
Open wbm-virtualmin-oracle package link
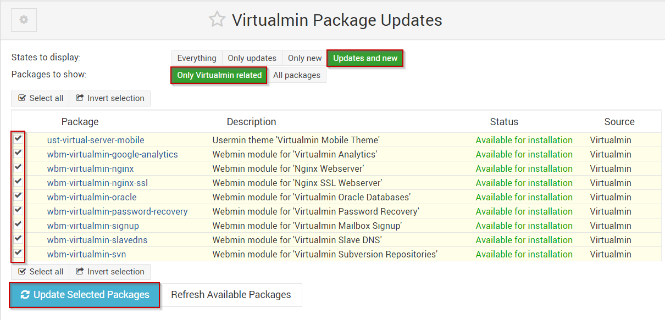point(92,197)
